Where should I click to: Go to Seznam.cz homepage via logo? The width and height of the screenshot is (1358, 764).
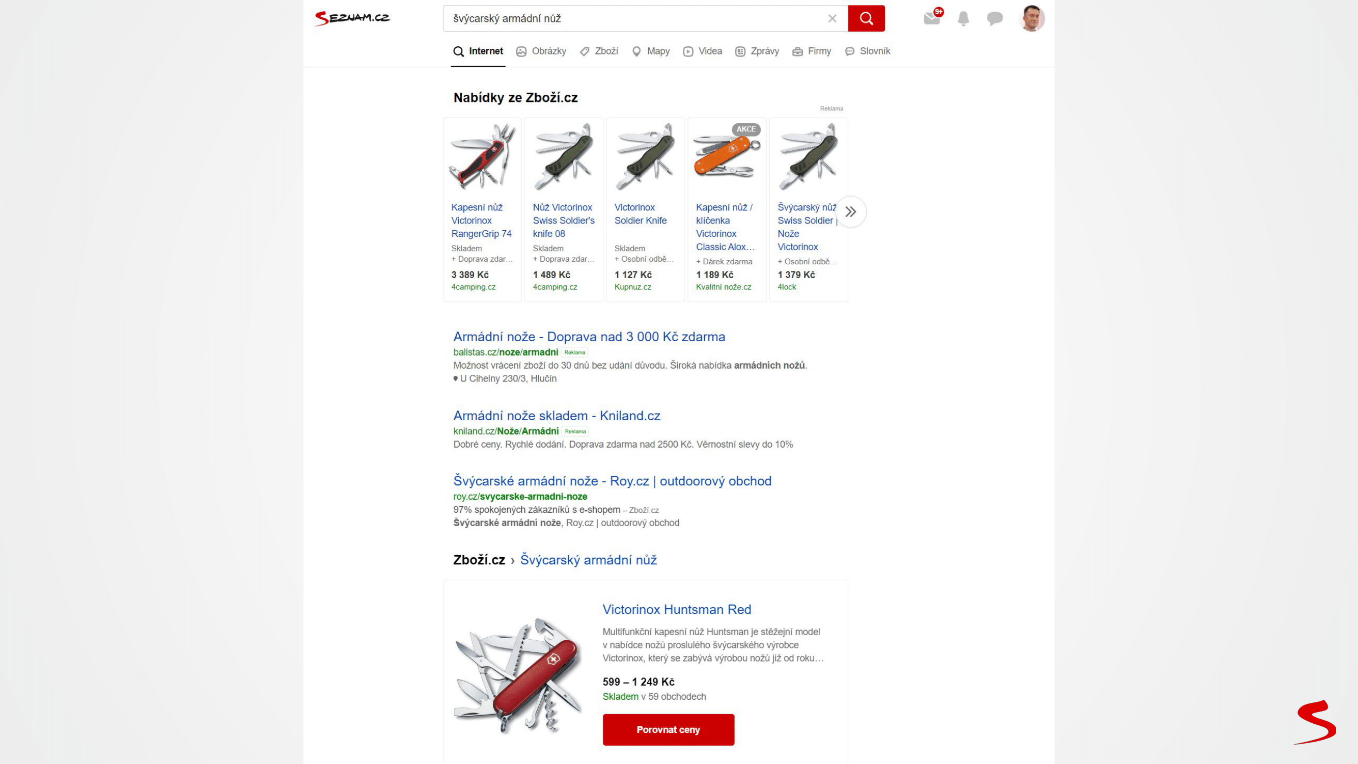[352, 18]
